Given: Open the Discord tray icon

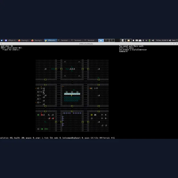Looking at the screenshot, I should click(x=139, y=40).
